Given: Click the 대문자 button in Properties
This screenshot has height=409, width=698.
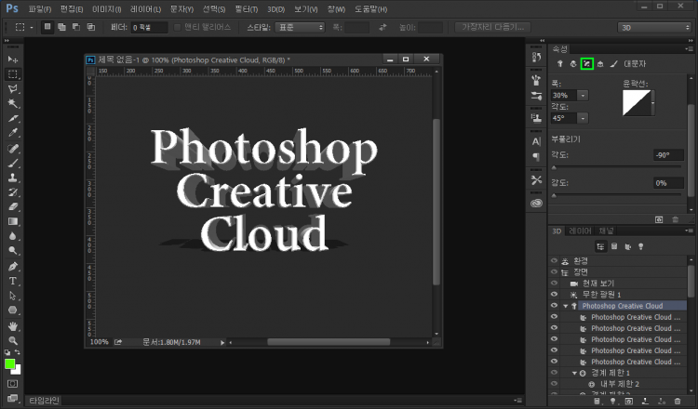Looking at the screenshot, I should point(636,64).
